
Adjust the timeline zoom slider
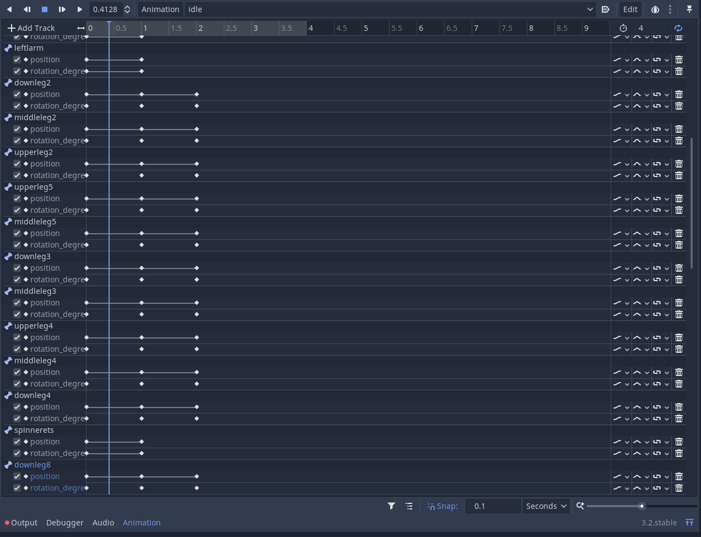point(641,506)
